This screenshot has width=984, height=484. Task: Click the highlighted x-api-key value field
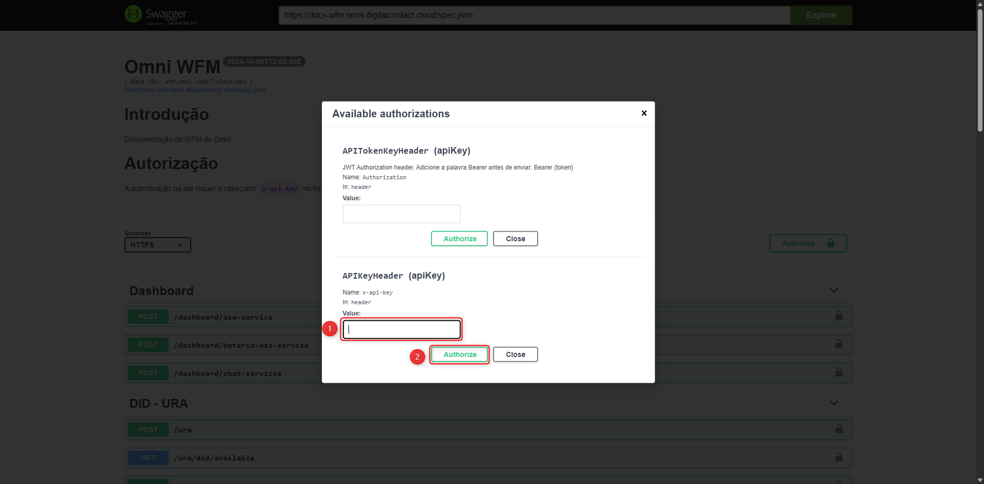click(401, 329)
